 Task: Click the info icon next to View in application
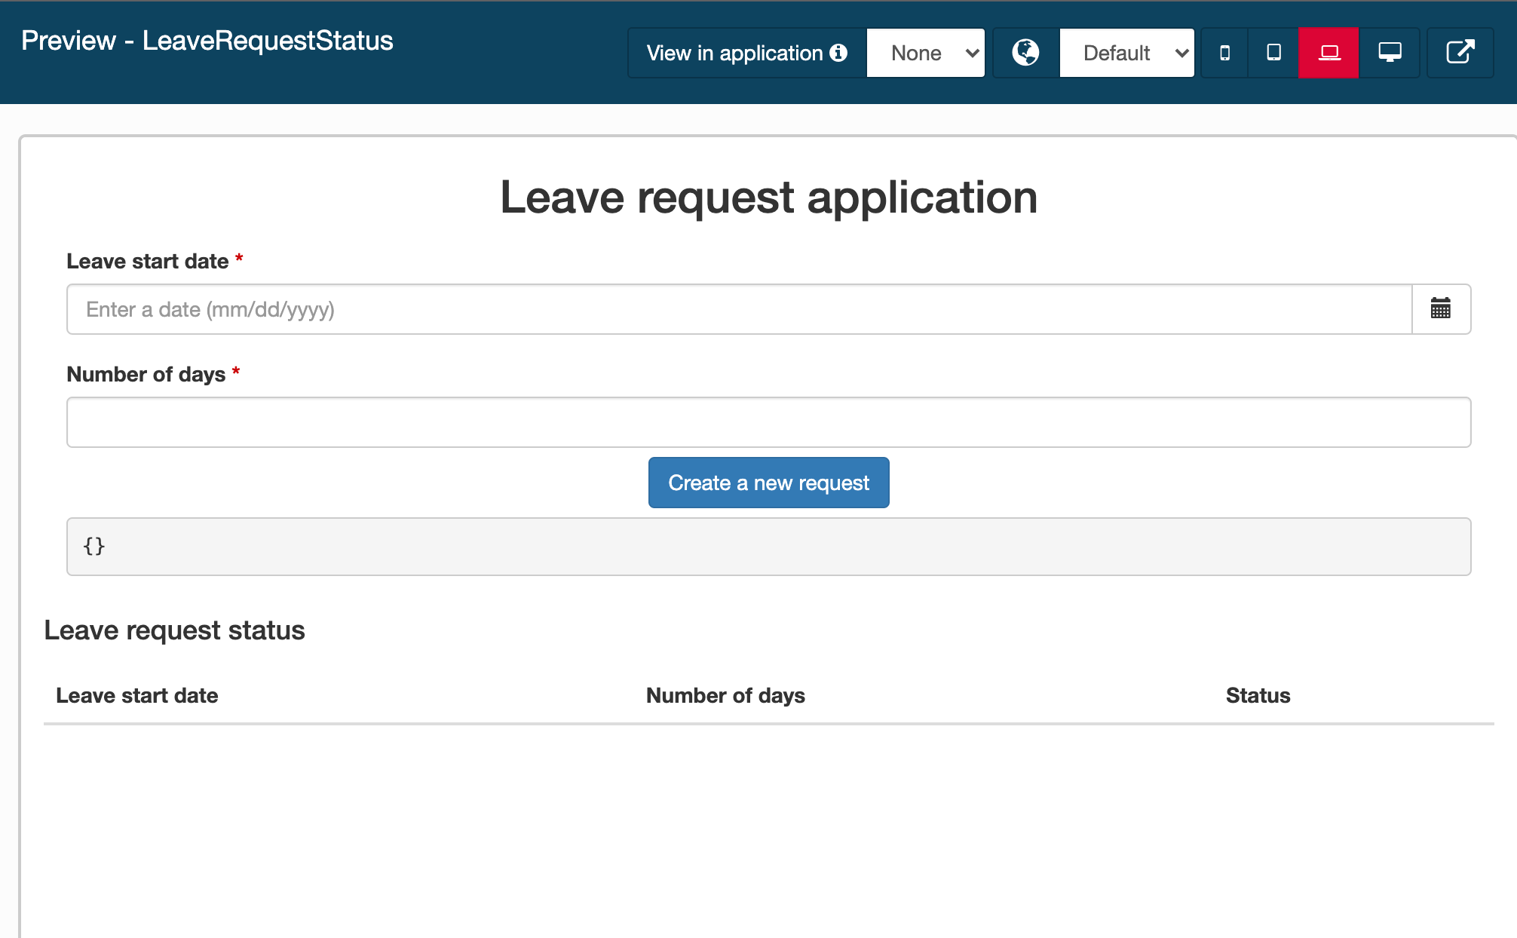click(x=840, y=51)
